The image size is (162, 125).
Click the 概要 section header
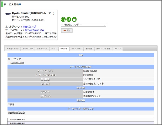[x=80, y=55]
